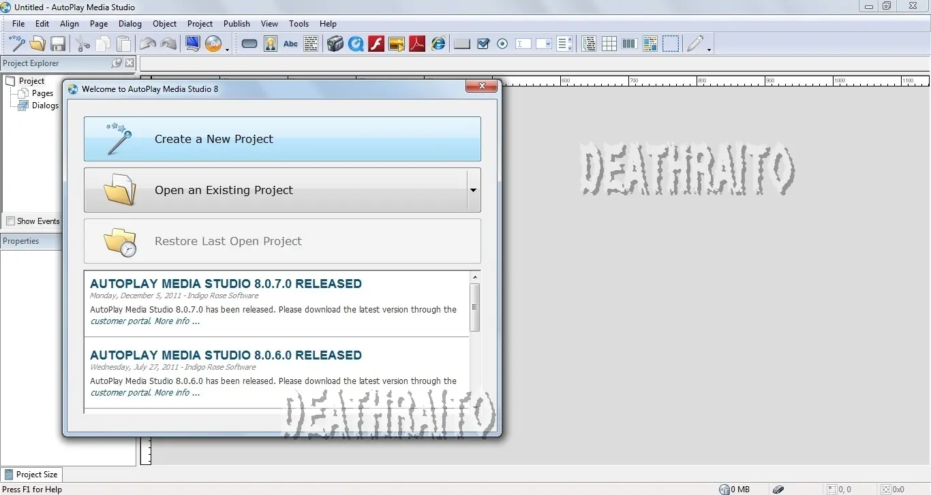
Task: Add the colorful Plugin object icon
Action: (650, 44)
